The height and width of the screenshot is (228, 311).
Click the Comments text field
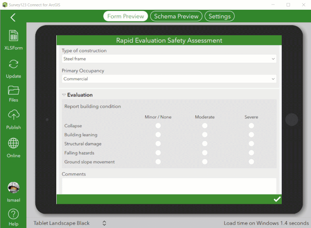pyautogui.click(x=169, y=186)
